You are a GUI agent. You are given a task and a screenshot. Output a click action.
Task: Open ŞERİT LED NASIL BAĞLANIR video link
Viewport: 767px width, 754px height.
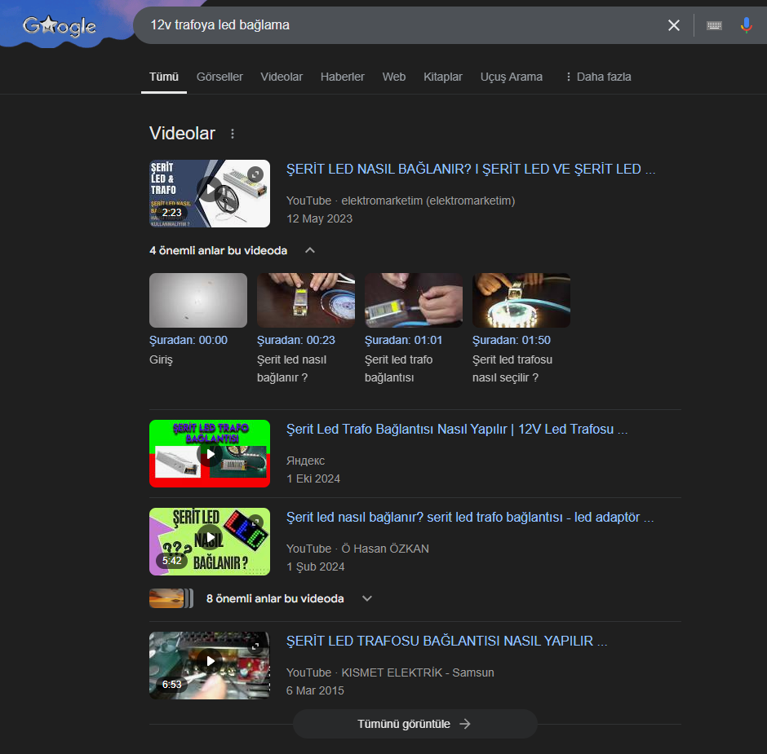(471, 169)
